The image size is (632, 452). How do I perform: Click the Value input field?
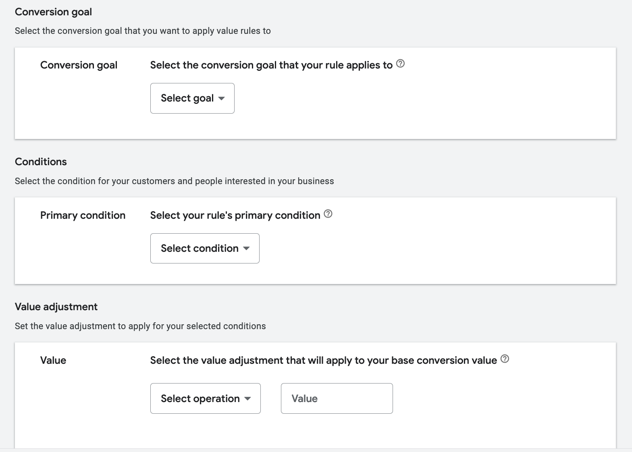click(337, 398)
